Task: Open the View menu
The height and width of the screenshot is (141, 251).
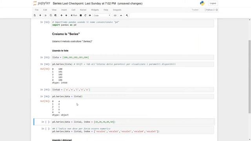Action: (x=54, y=10)
